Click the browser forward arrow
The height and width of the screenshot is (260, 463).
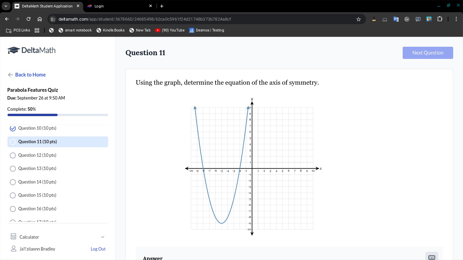click(18, 19)
